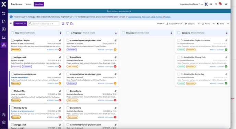Open the notifications bell
Image resolution: width=236 pixels, height=129 pixels.
pos(211,4)
